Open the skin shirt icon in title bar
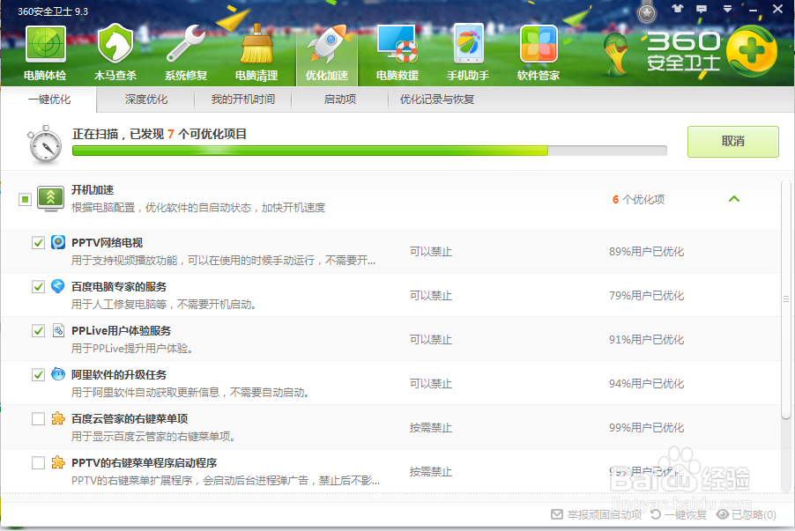 678,8
